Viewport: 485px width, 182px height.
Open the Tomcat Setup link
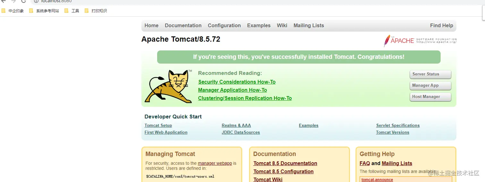point(158,125)
